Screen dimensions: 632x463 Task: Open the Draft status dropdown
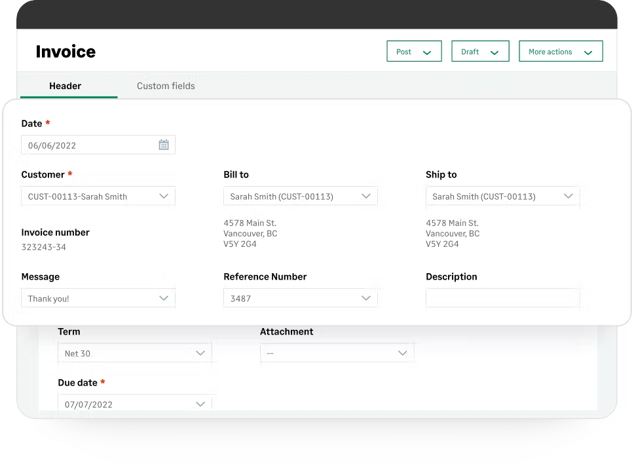coord(480,51)
